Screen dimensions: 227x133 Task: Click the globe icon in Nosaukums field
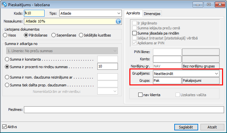pos(118,22)
